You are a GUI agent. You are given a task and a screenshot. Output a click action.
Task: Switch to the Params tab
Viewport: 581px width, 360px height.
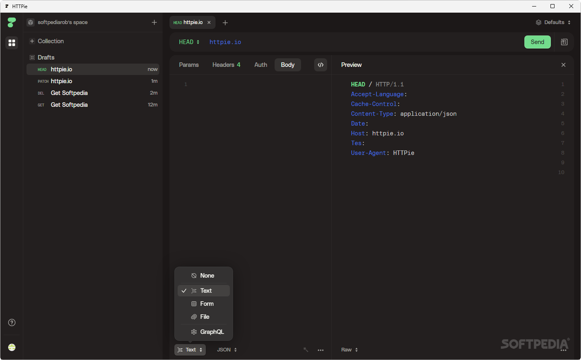tap(189, 65)
